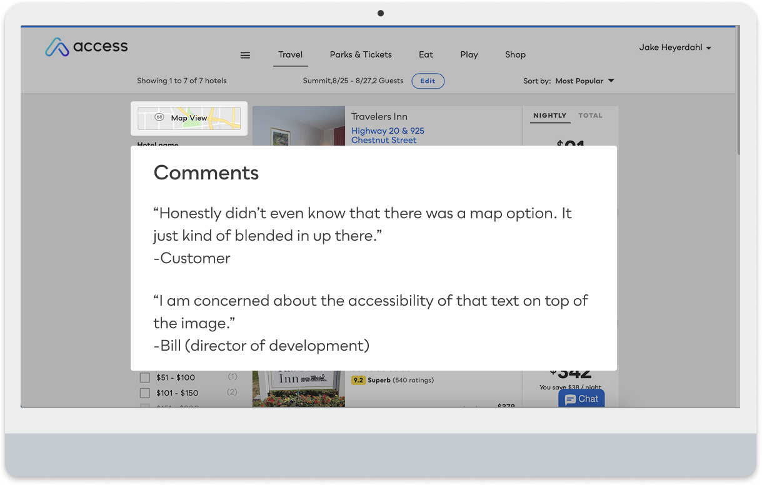Image resolution: width=762 pixels, height=485 pixels.
Task: Open the hamburger menu icon
Action: pos(245,55)
